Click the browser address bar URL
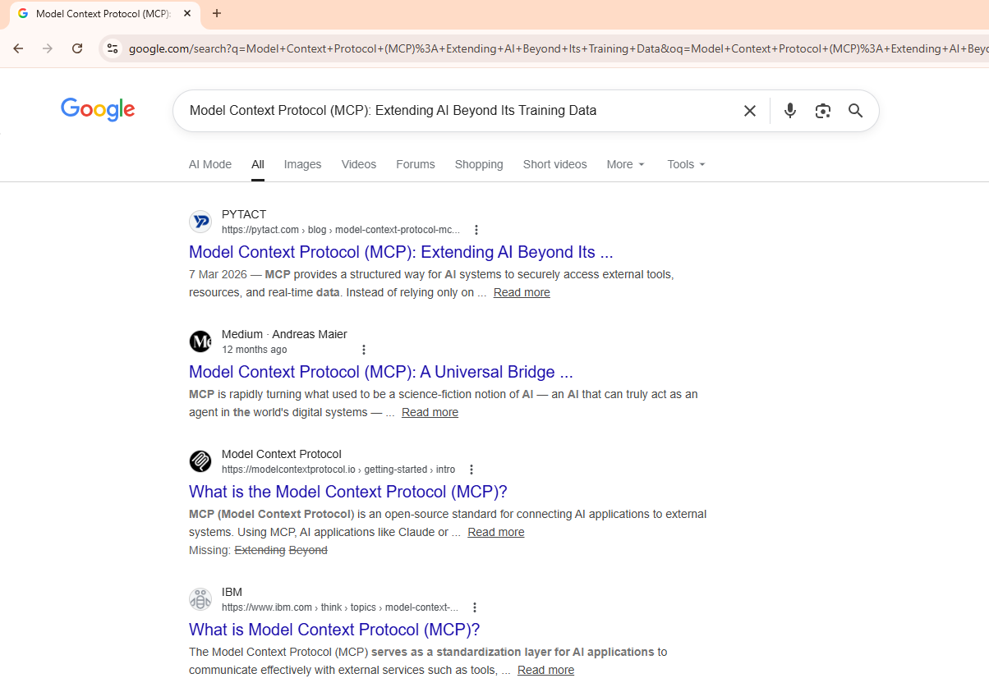This screenshot has height=692, width=989. point(559,48)
